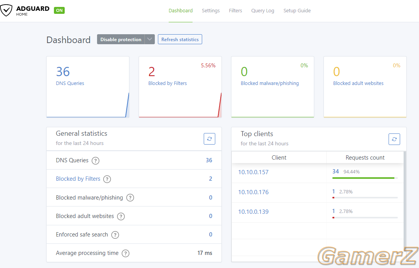Open help icon beside Blocked malware/phishing
The image size is (419, 268).
point(130,198)
